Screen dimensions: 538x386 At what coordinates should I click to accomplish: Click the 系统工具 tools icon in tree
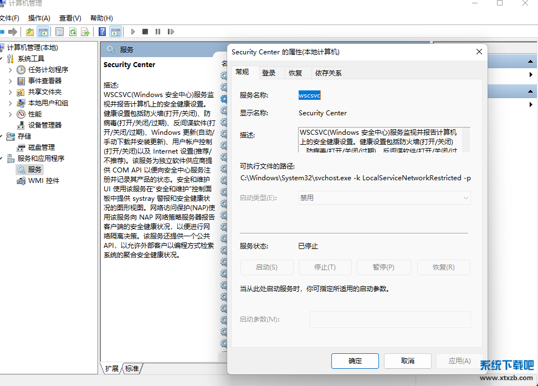[11, 59]
